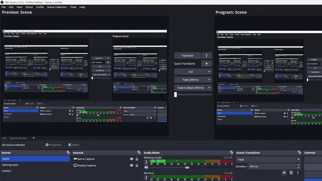The height and width of the screenshot is (181, 322).
Task: Lock the Game Capture source
Action: (x=137, y=159)
